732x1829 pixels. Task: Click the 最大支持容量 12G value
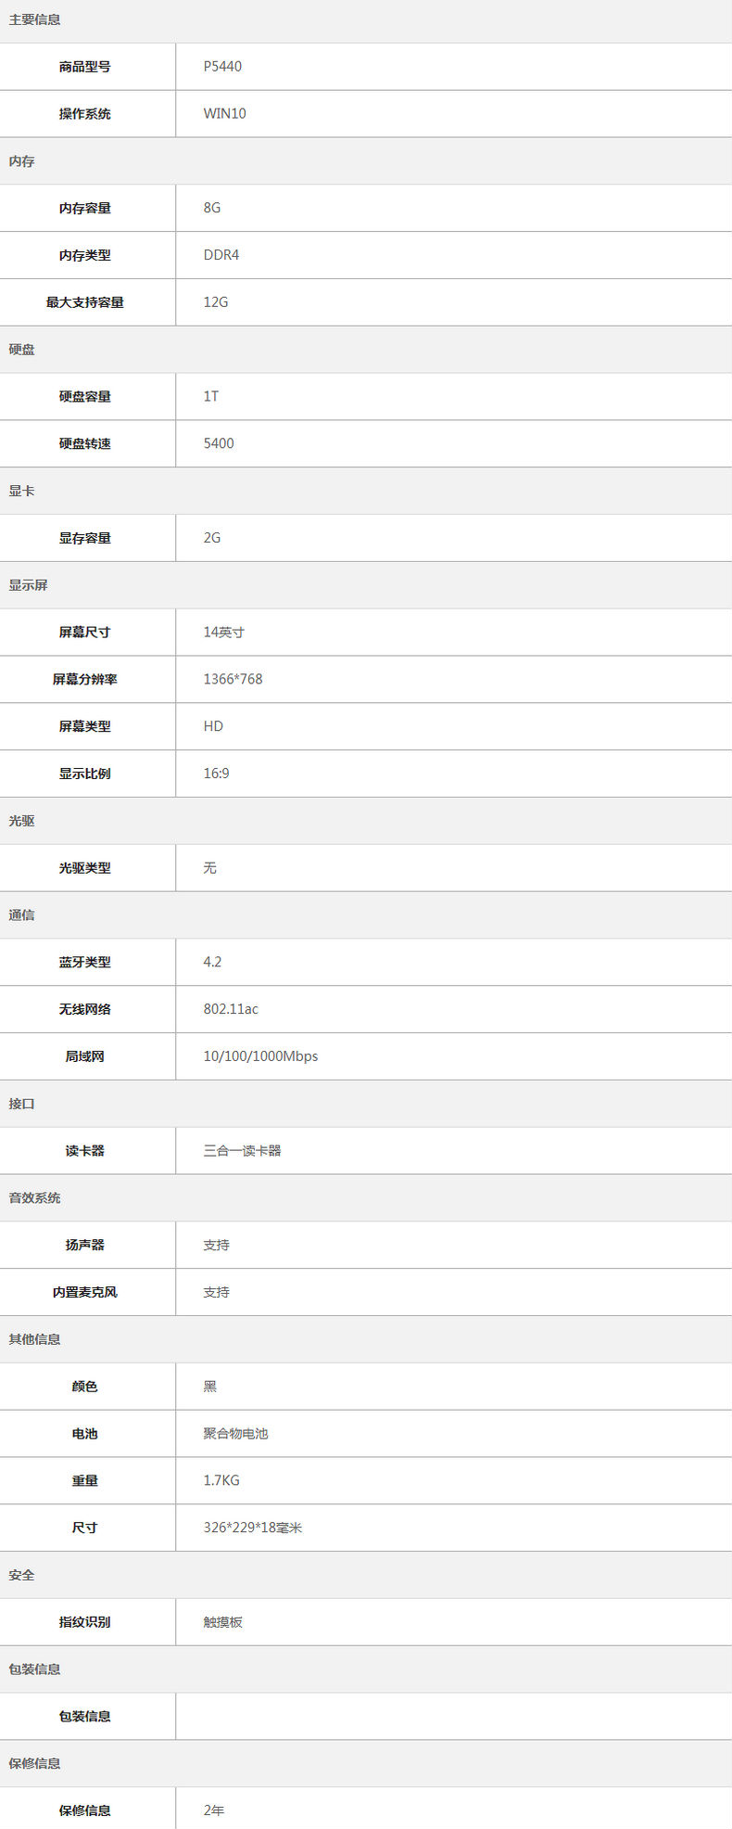click(216, 302)
